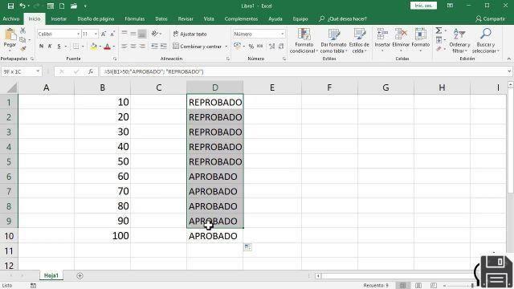This screenshot has height=289, width=514.
Task: Click increase decimals icon
Action: (x=271, y=47)
